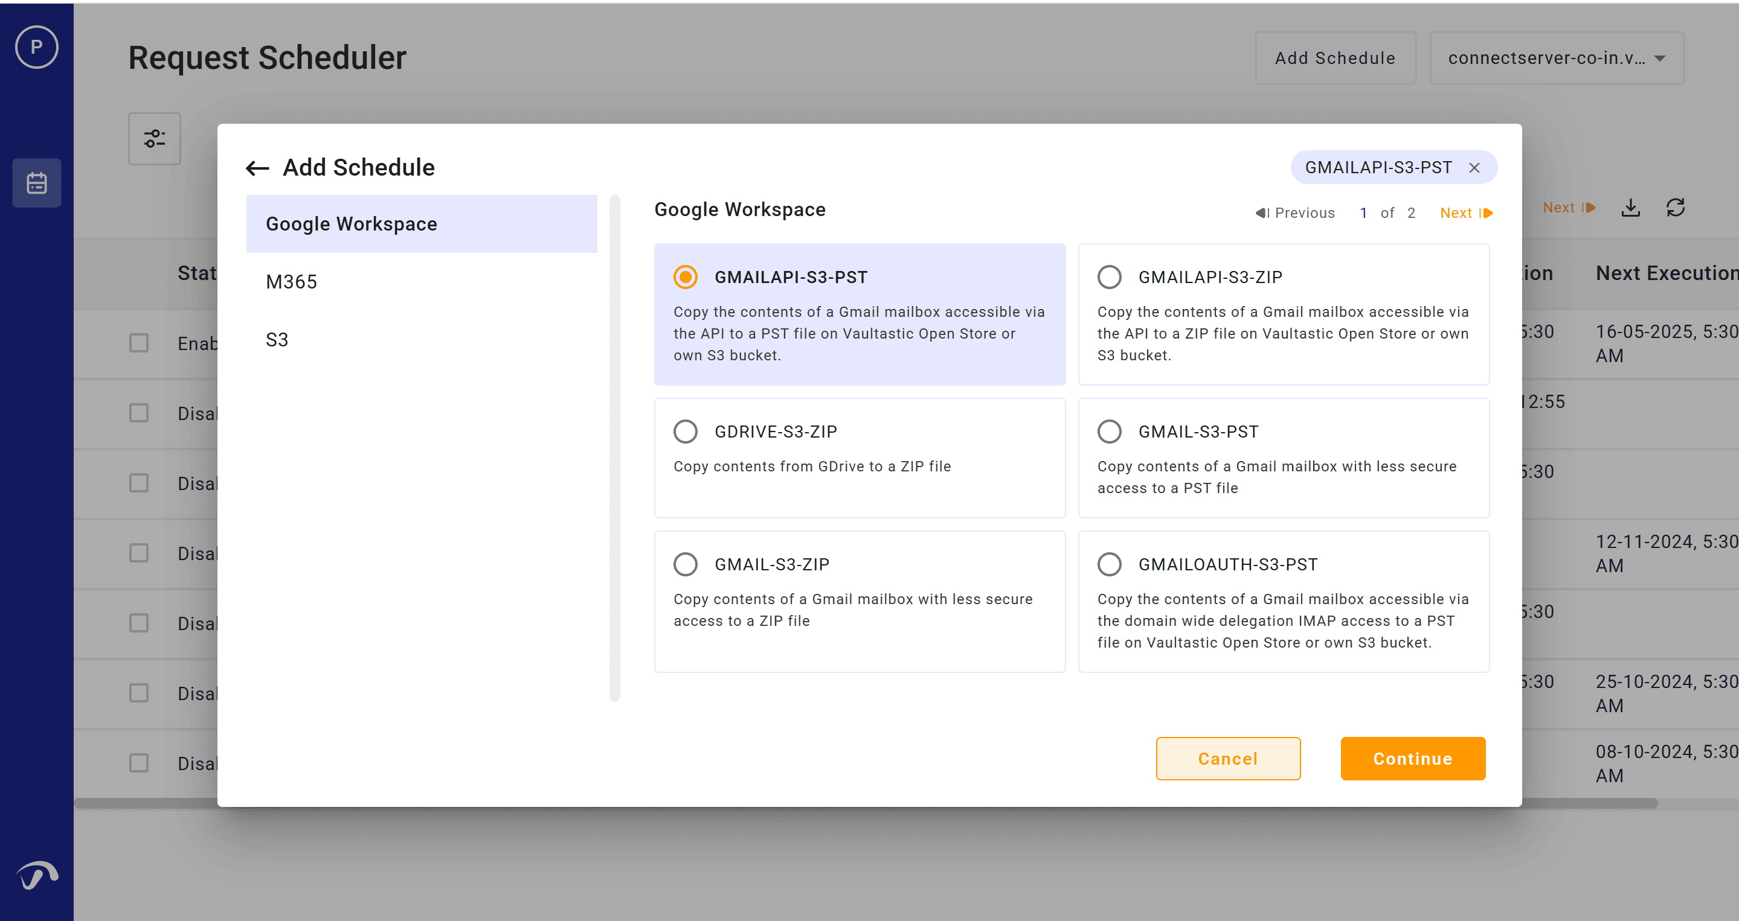Viewport: 1739px width, 921px height.
Task: Go to Next page in dialog
Action: click(1465, 213)
